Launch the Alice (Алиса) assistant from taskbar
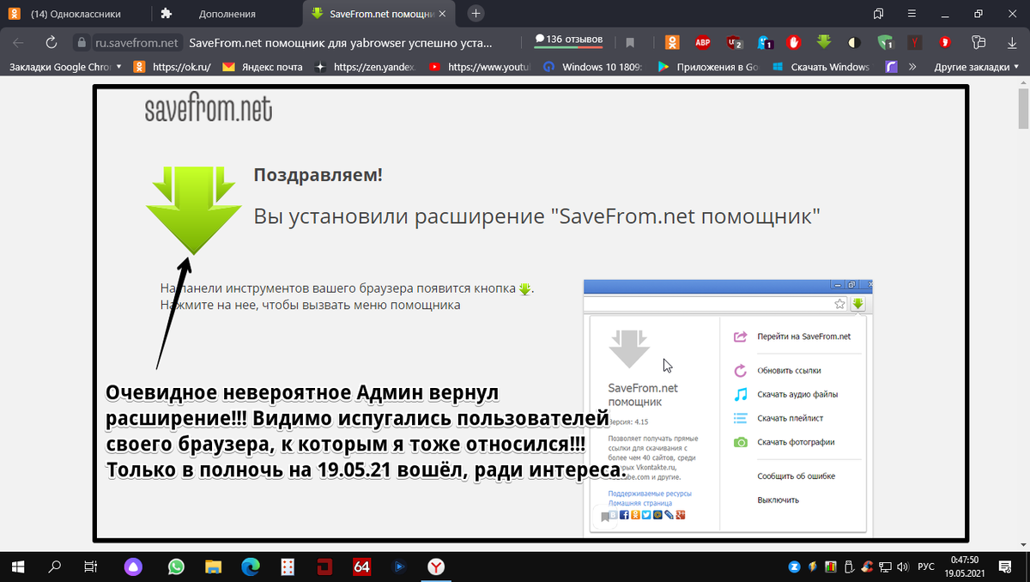Image resolution: width=1030 pixels, height=582 pixels. point(135,567)
